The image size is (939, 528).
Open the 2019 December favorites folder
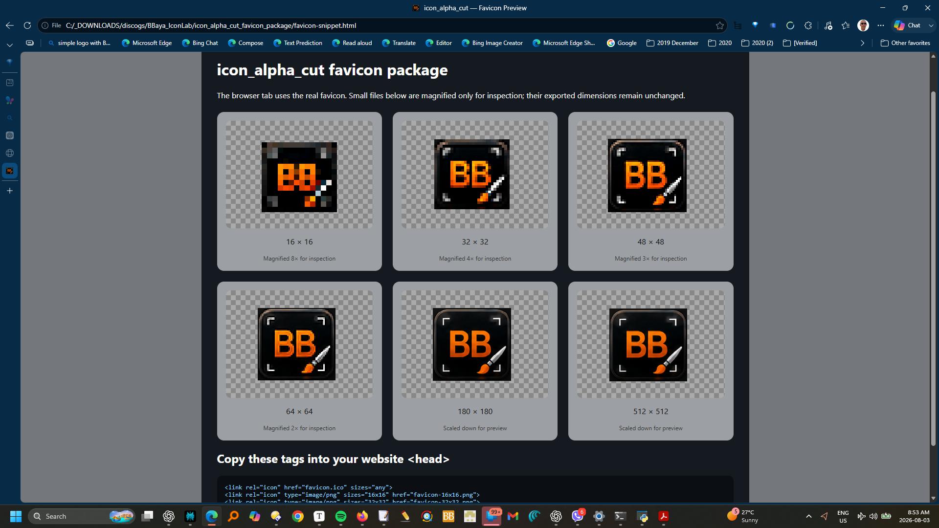pos(672,43)
